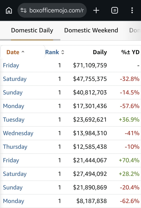Open the Tuesday date link

14,120
